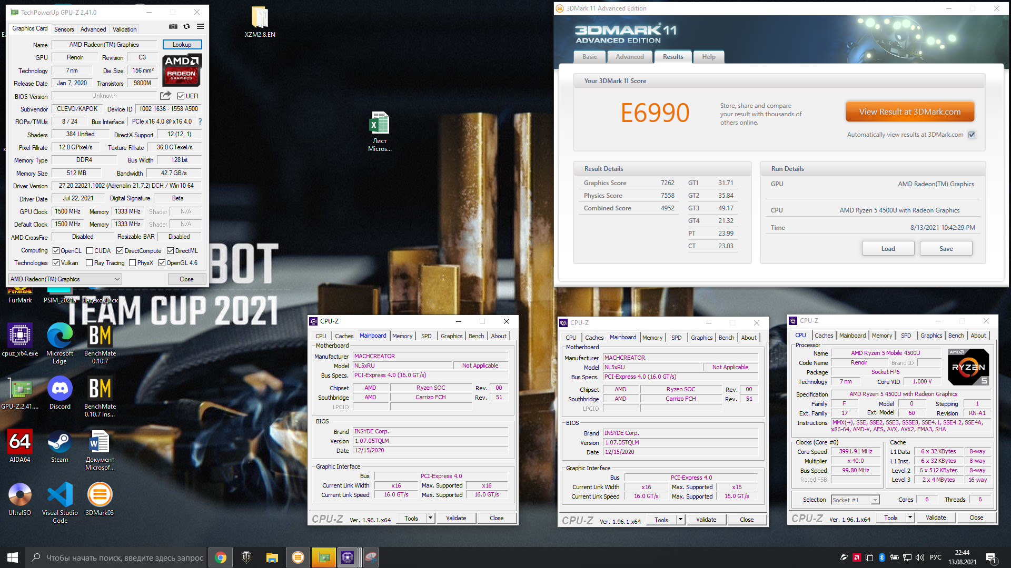Open BenchMate 0.10.7 desktop shortcut
The image size is (1011, 568).
[x=100, y=343]
